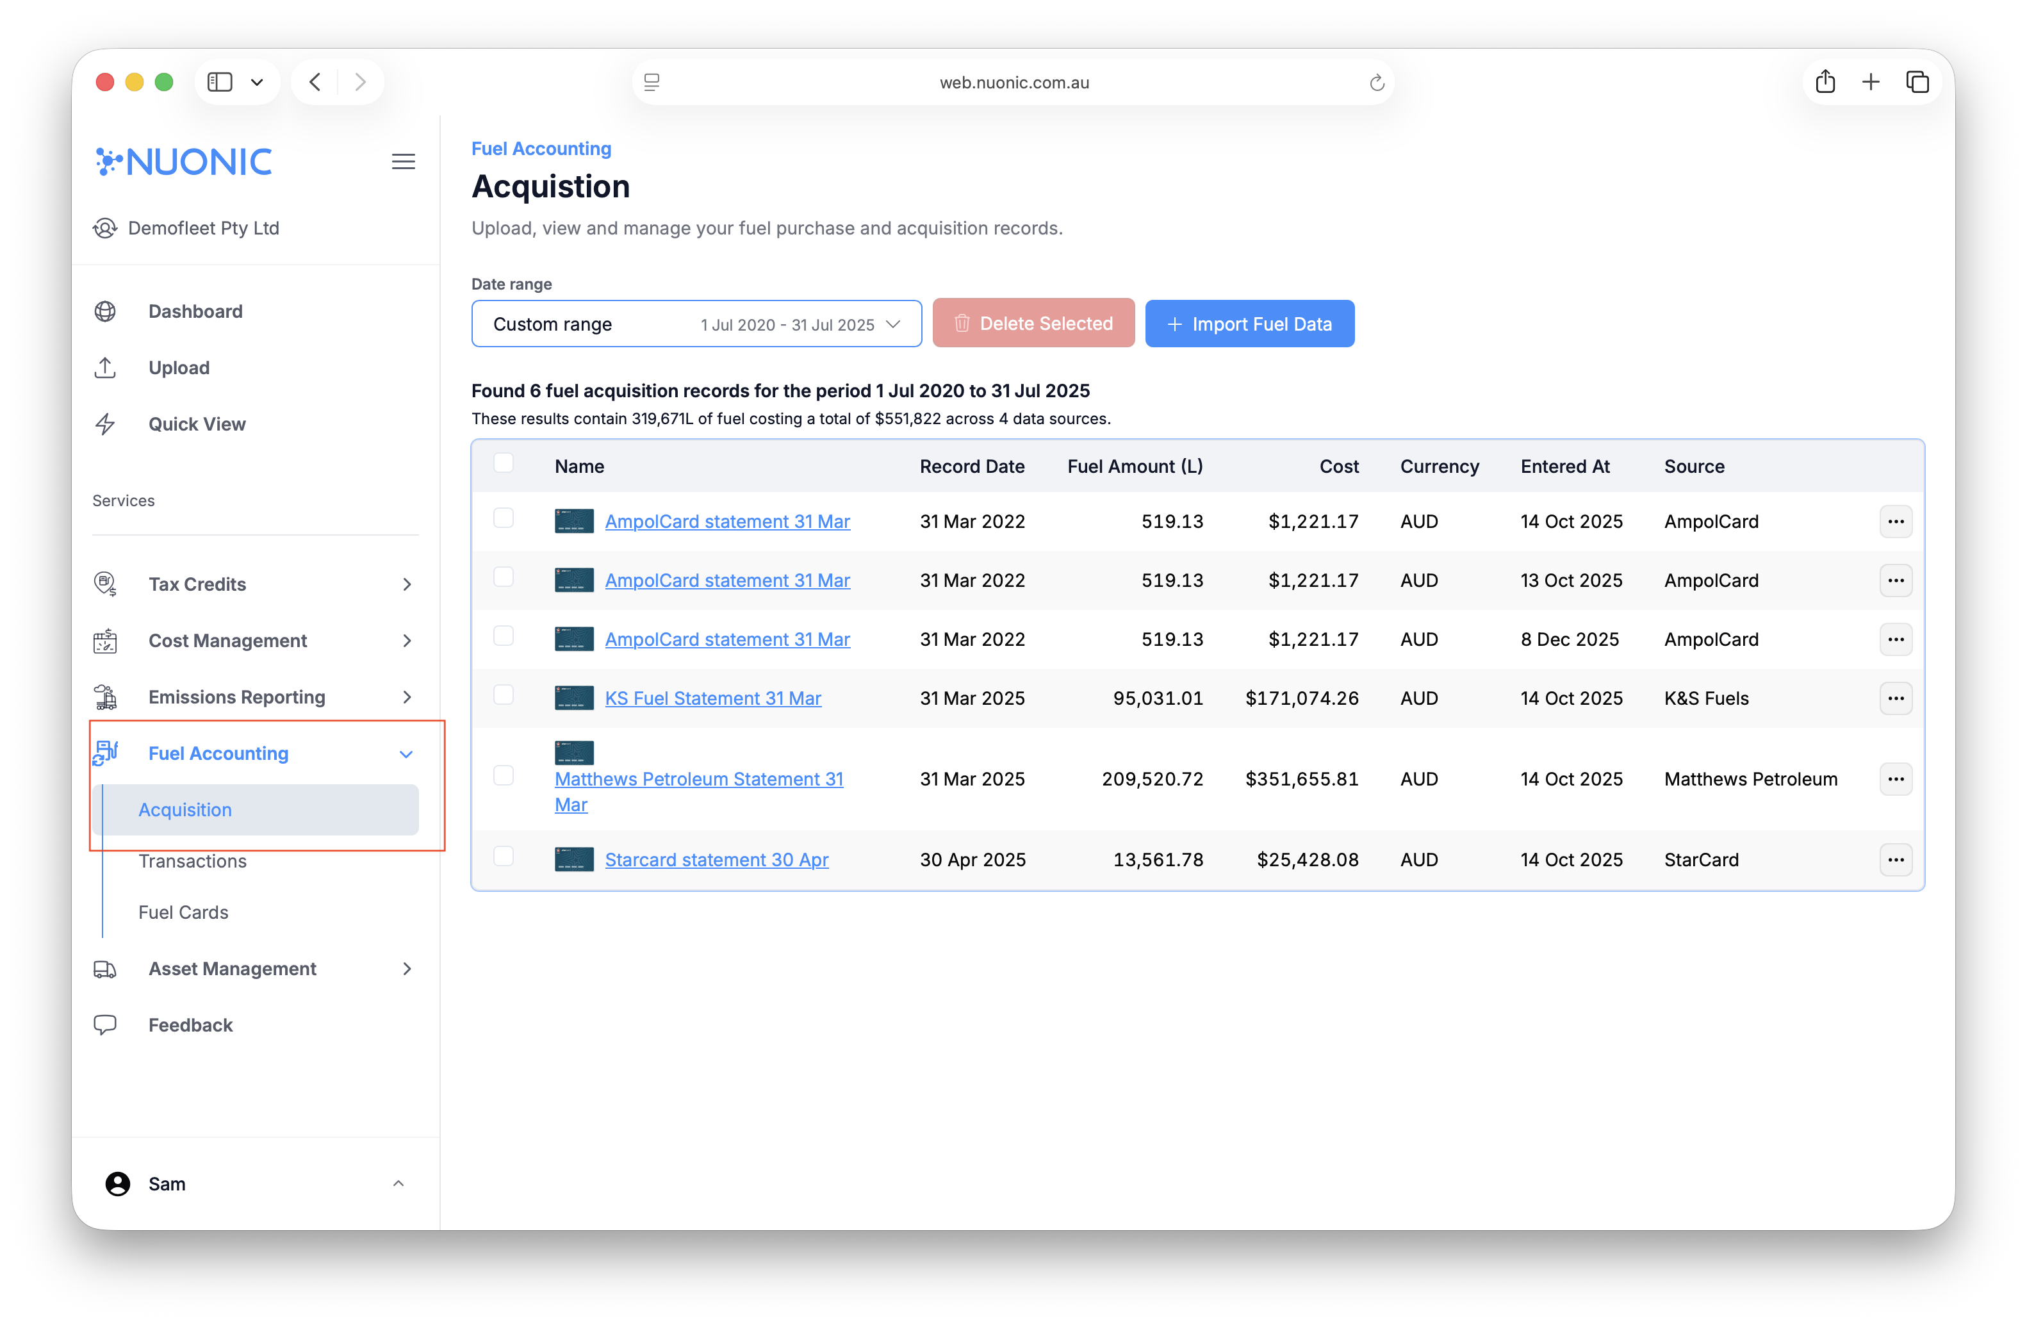Expand the Tax Credits menu chevron
This screenshot has height=1325, width=2027.
tap(406, 584)
